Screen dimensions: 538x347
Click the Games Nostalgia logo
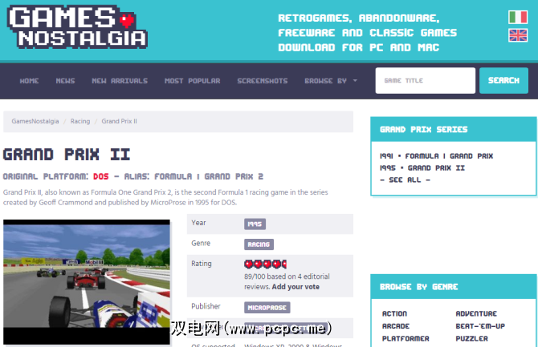click(78, 26)
